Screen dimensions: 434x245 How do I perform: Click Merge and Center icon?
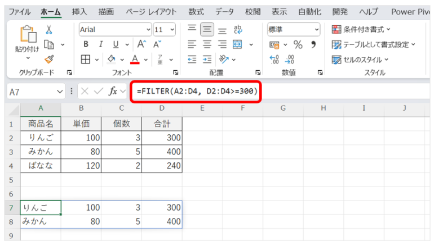coord(237,44)
